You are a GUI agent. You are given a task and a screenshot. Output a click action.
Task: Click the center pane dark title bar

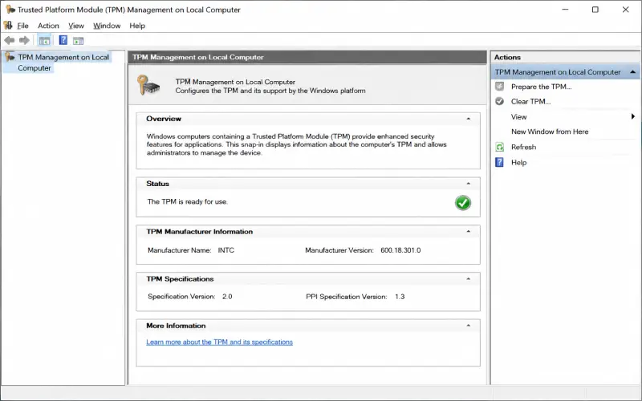pyautogui.click(x=307, y=57)
